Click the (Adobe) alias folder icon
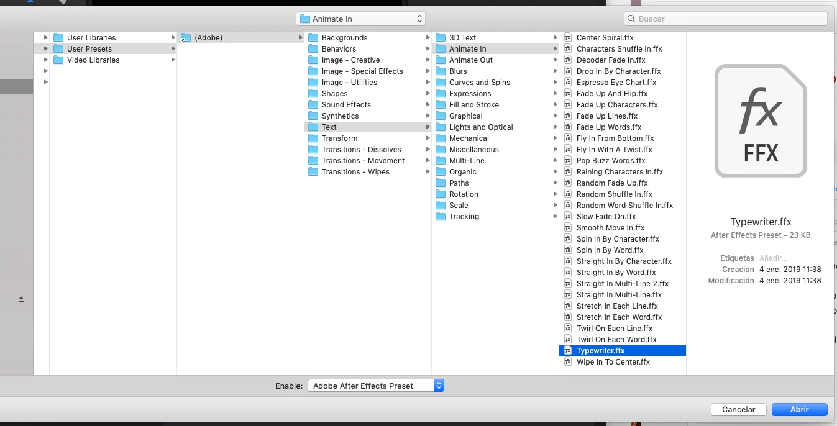The image size is (837, 426). pyautogui.click(x=186, y=37)
